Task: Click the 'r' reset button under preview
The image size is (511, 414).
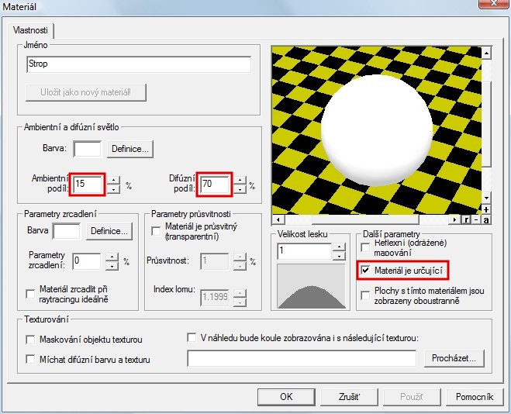Action: [466, 220]
